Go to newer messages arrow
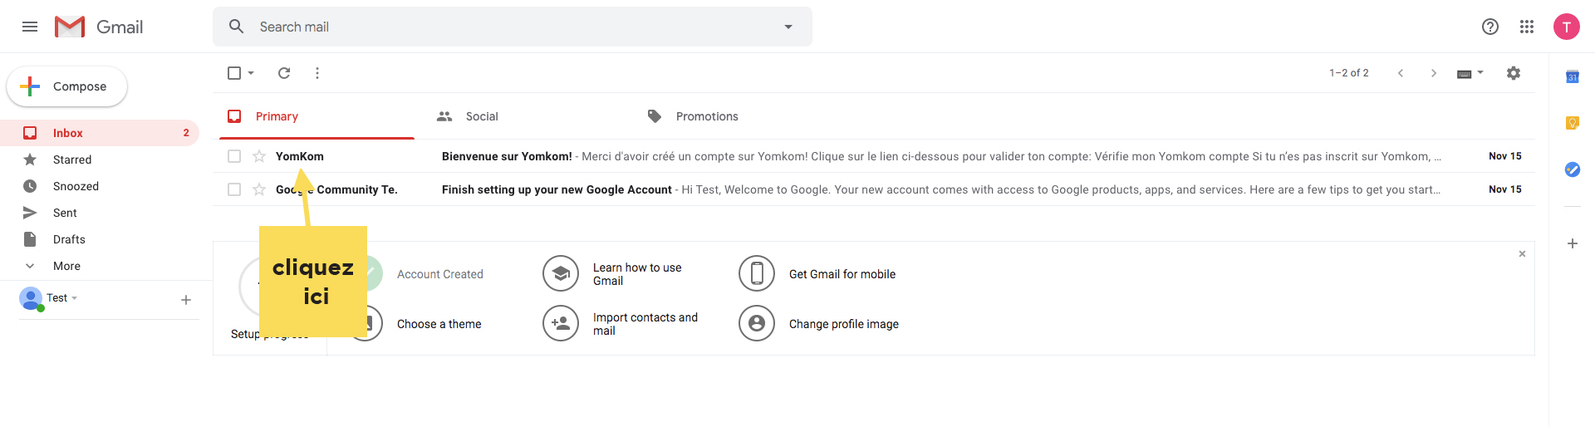This screenshot has width=1595, height=427. pyautogui.click(x=1401, y=73)
